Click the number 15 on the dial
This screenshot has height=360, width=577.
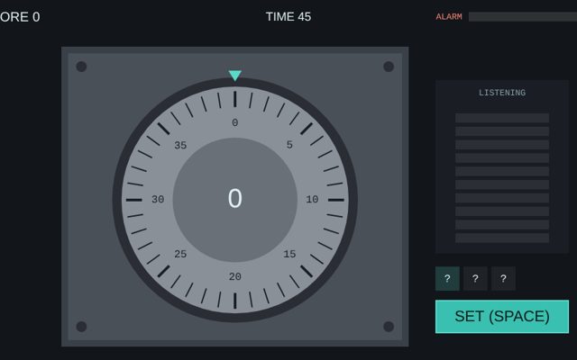pos(289,254)
